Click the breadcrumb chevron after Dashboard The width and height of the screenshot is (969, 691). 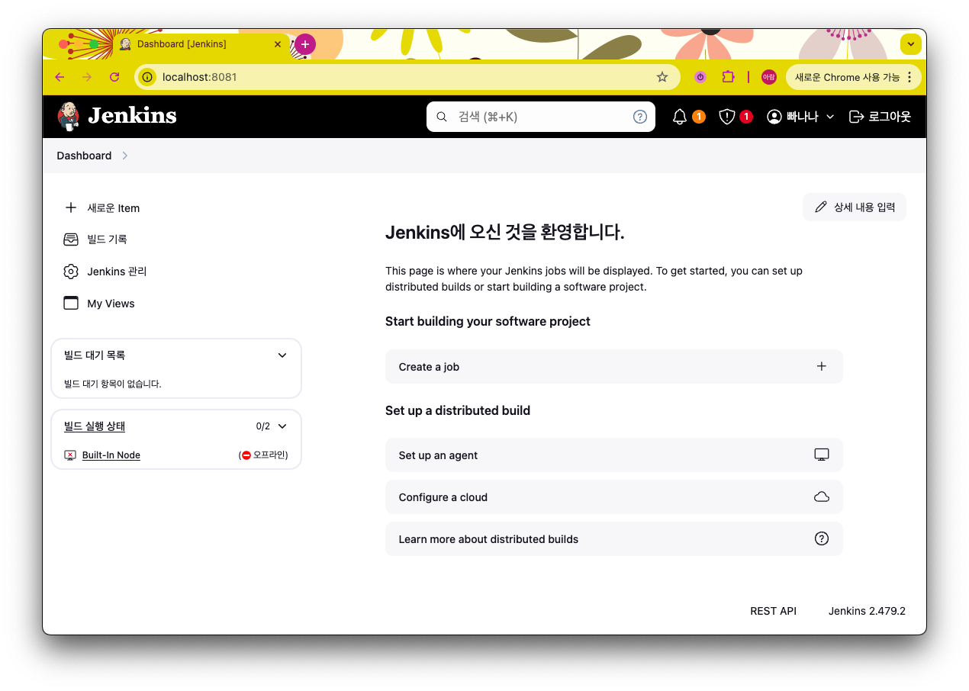pos(125,156)
